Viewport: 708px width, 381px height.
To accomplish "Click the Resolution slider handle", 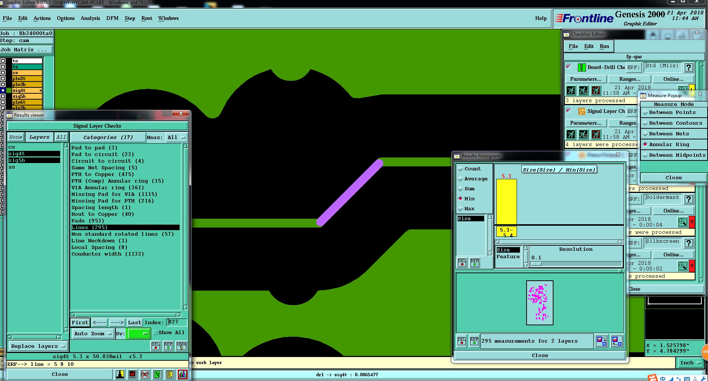I will coord(536,264).
